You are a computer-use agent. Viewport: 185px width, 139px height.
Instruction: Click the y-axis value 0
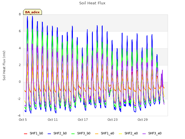coord(20,82)
